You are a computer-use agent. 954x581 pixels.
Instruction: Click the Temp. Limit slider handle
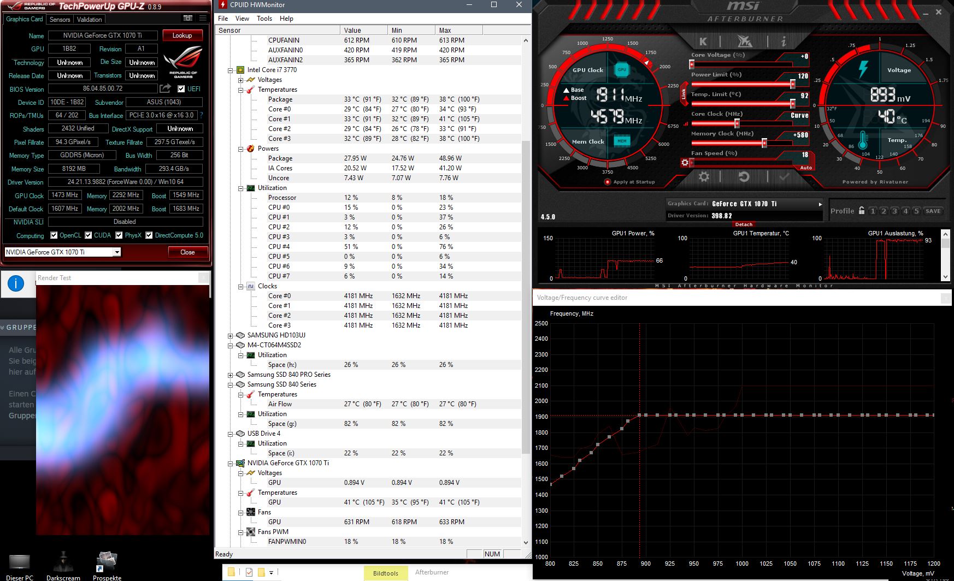coord(792,104)
